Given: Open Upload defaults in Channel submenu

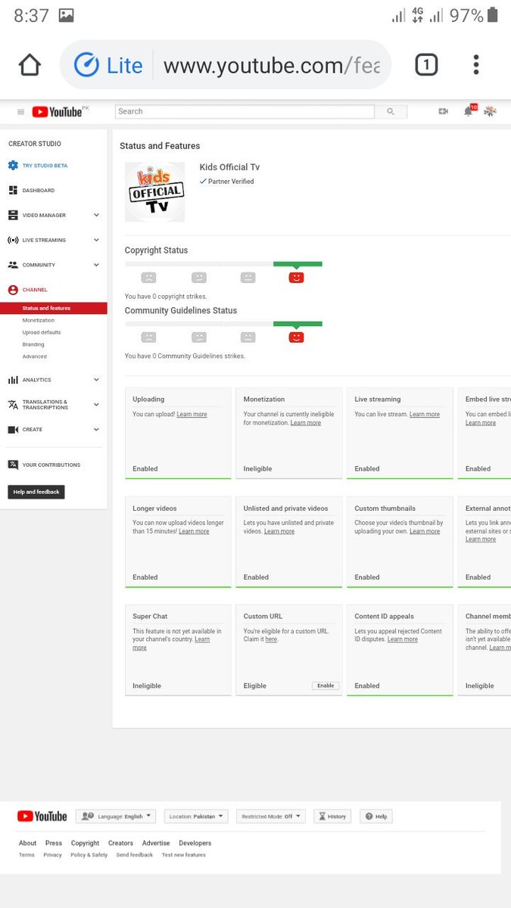Looking at the screenshot, I should 42,332.
